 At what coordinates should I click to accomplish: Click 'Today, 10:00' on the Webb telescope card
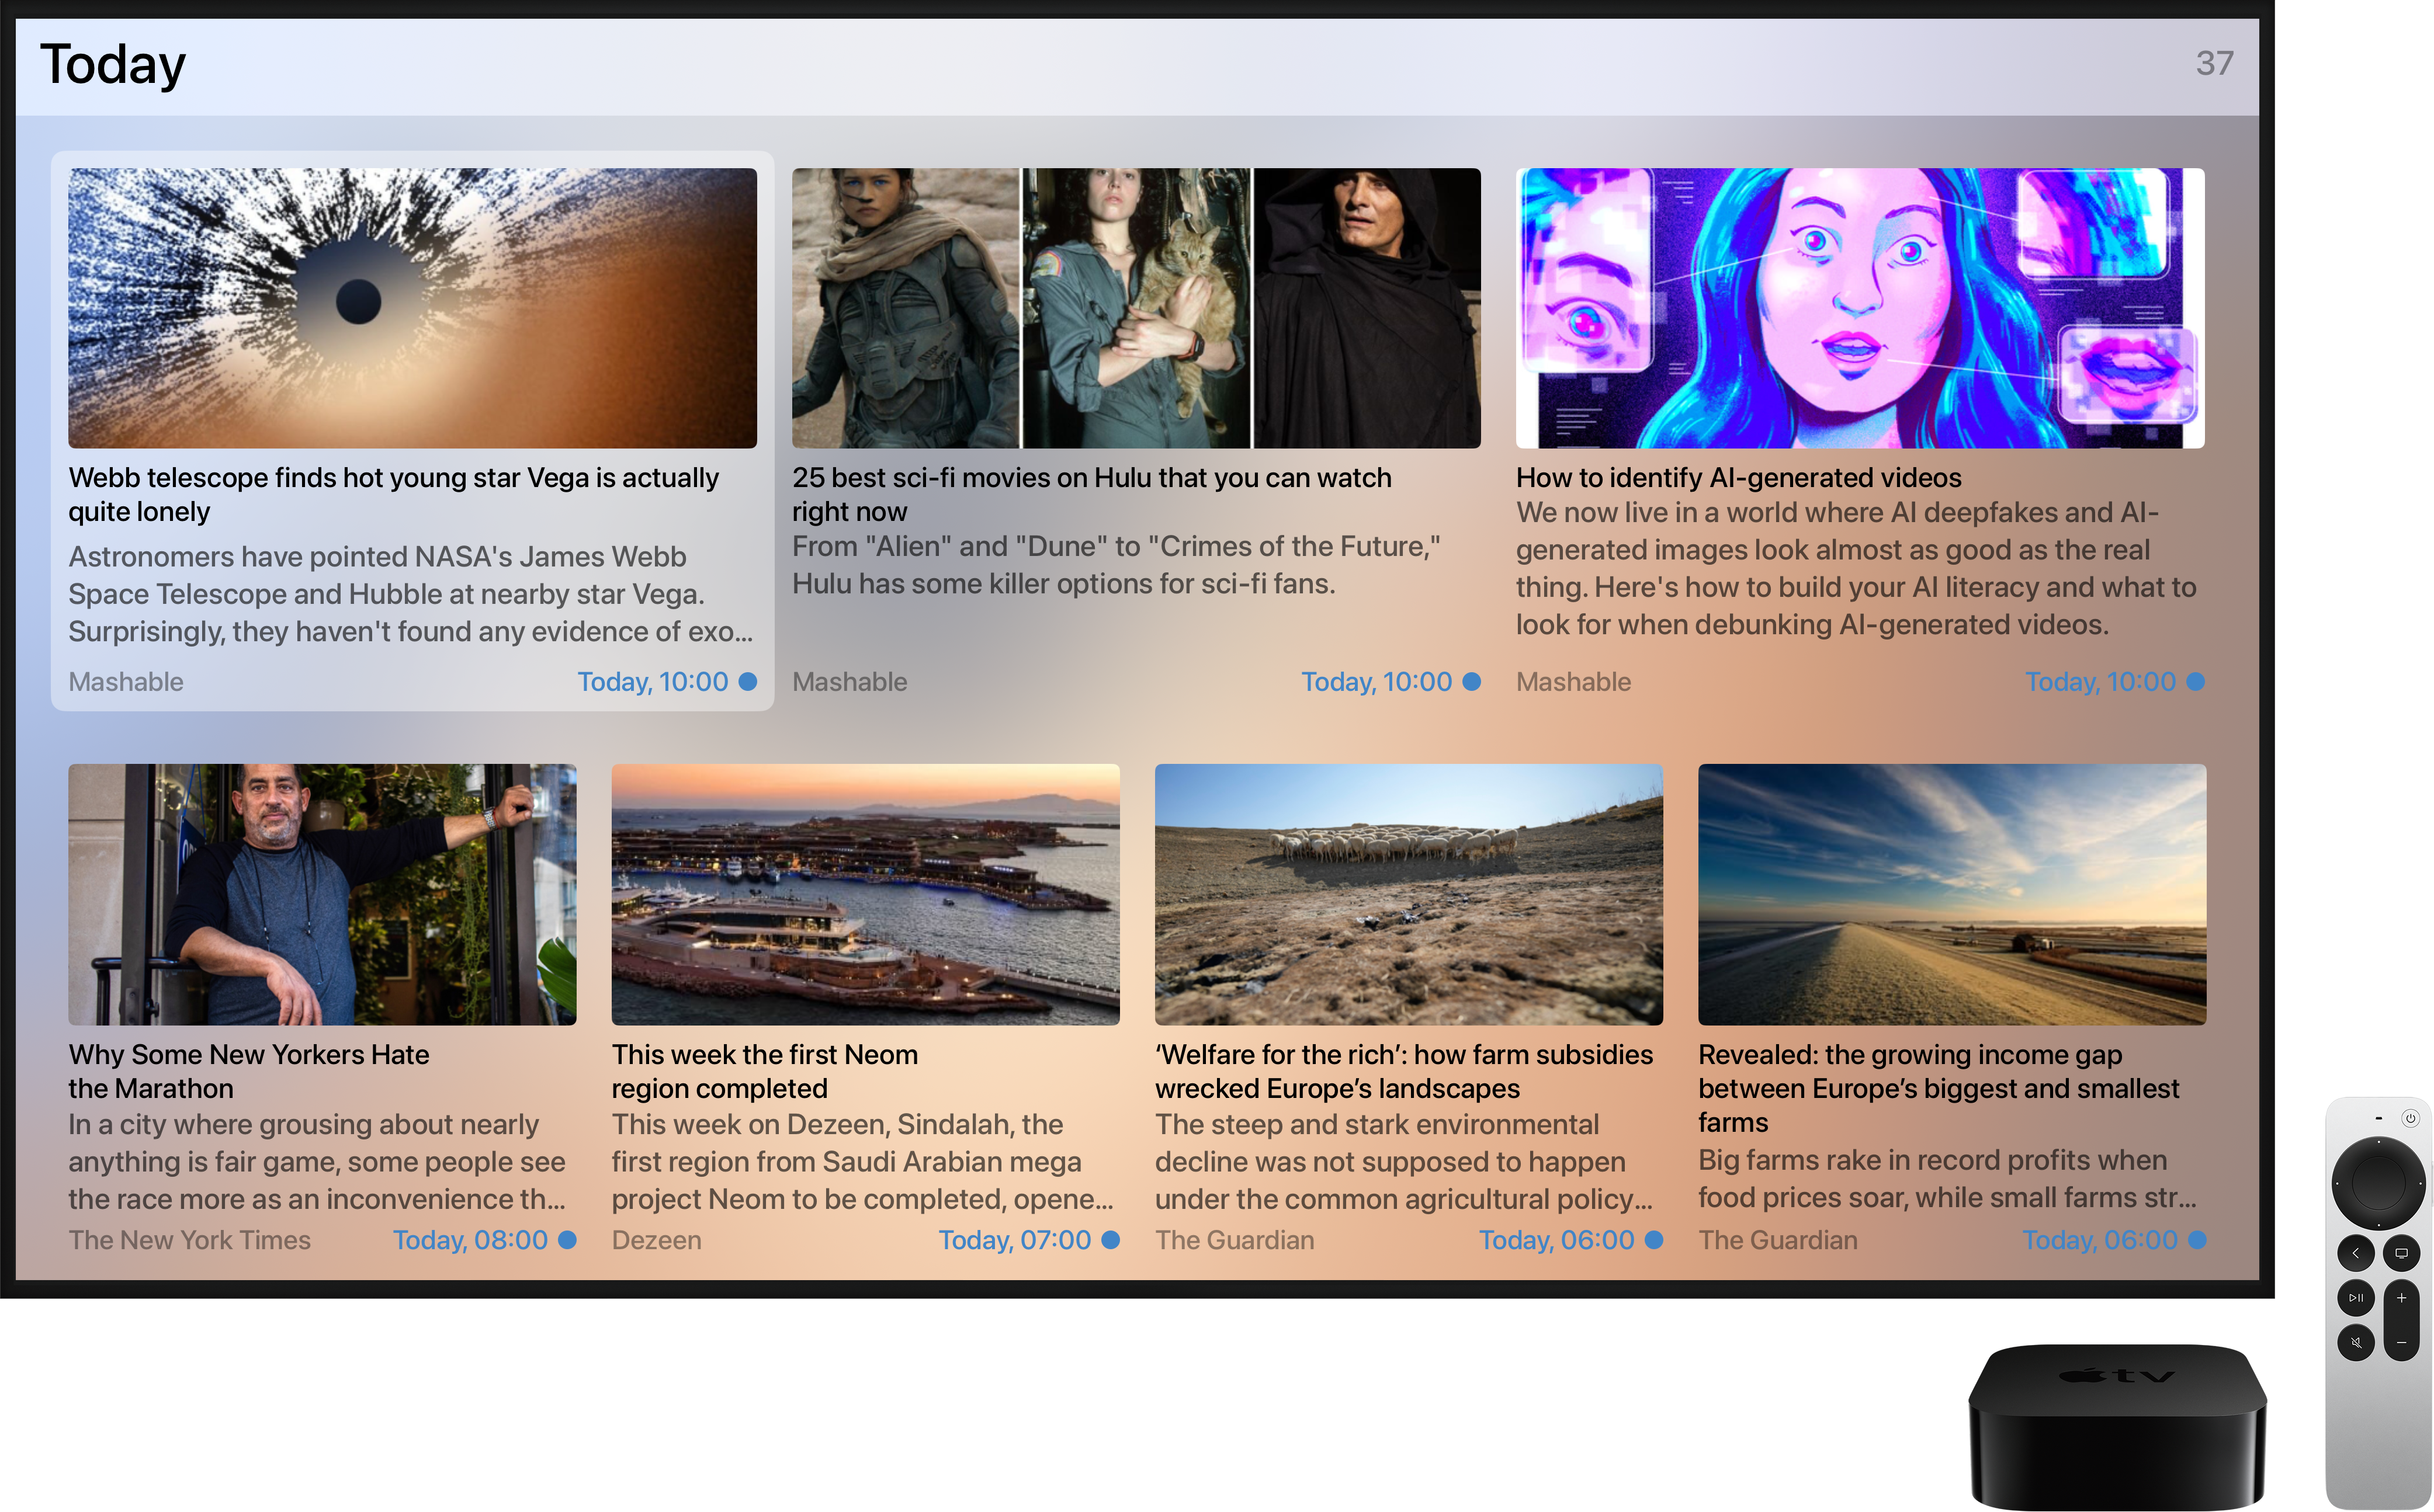(x=652, y=682)
